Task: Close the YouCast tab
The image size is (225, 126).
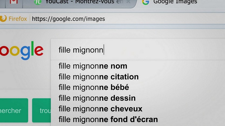Action: [129, 2]
